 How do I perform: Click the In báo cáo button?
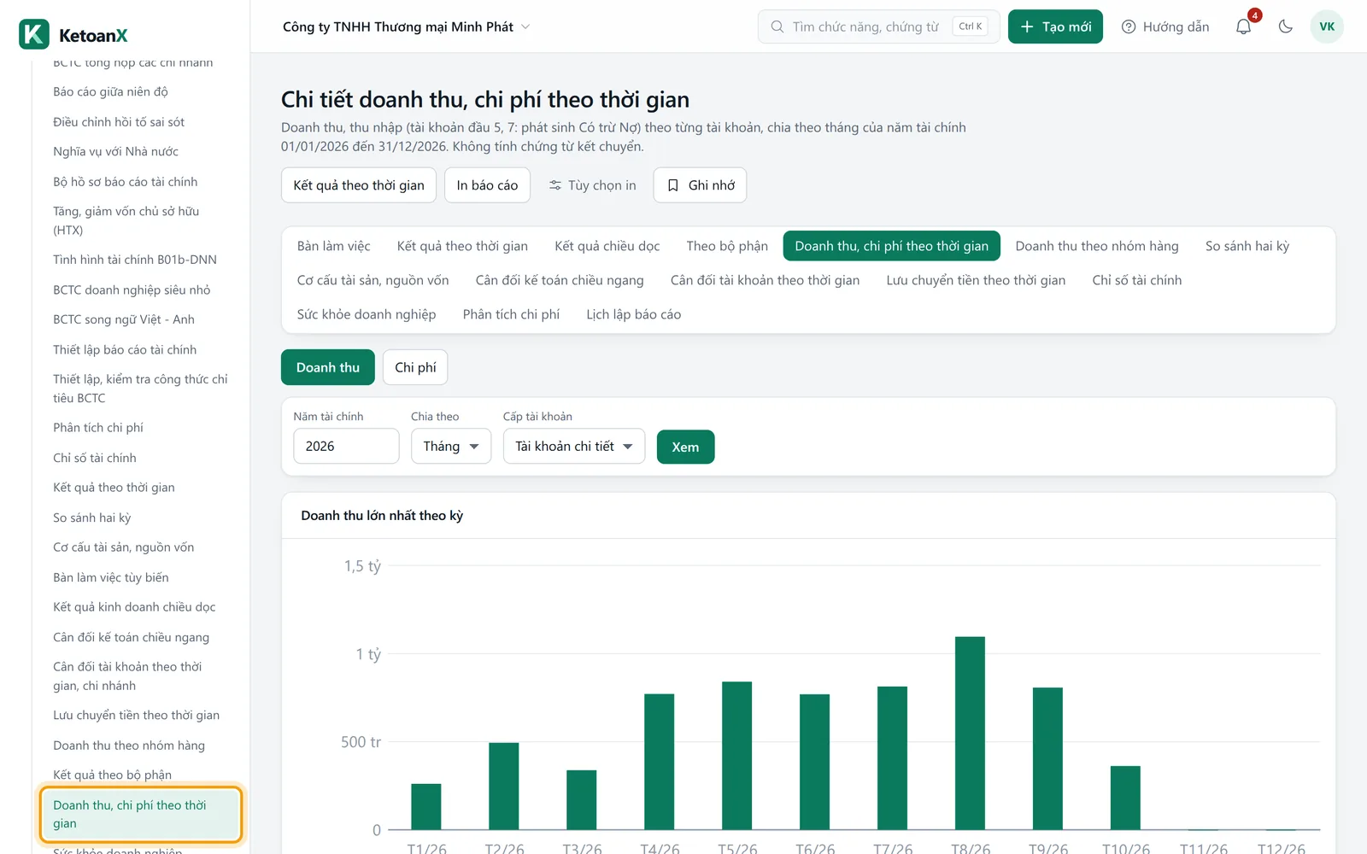click(x=487, y=185)
